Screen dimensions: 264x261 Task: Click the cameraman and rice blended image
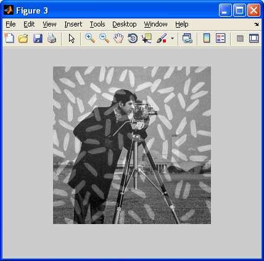pyautogui.click(x=132, y=145)
